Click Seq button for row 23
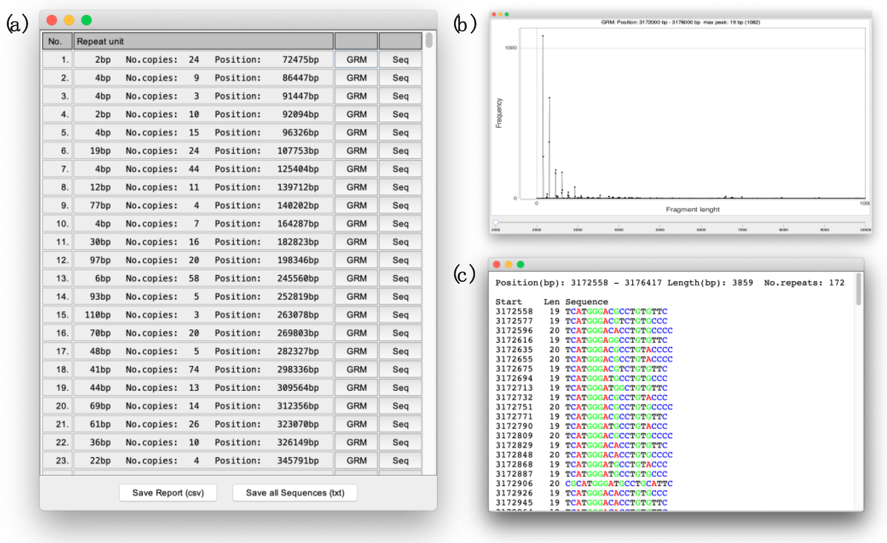 pos(400,460)
